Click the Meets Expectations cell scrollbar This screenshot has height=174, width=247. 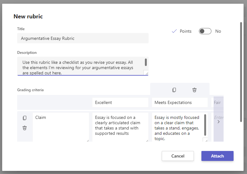coord(205,125)
